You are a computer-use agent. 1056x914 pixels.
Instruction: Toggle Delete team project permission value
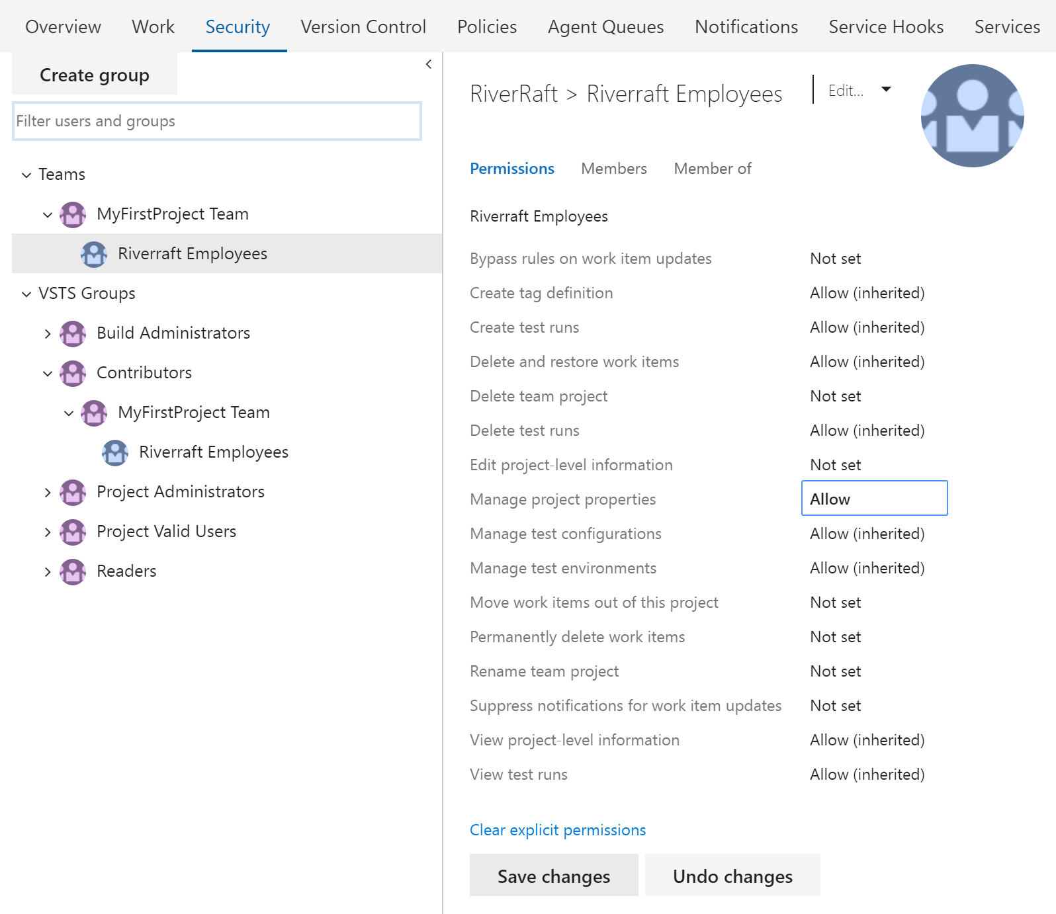point(835,396)
